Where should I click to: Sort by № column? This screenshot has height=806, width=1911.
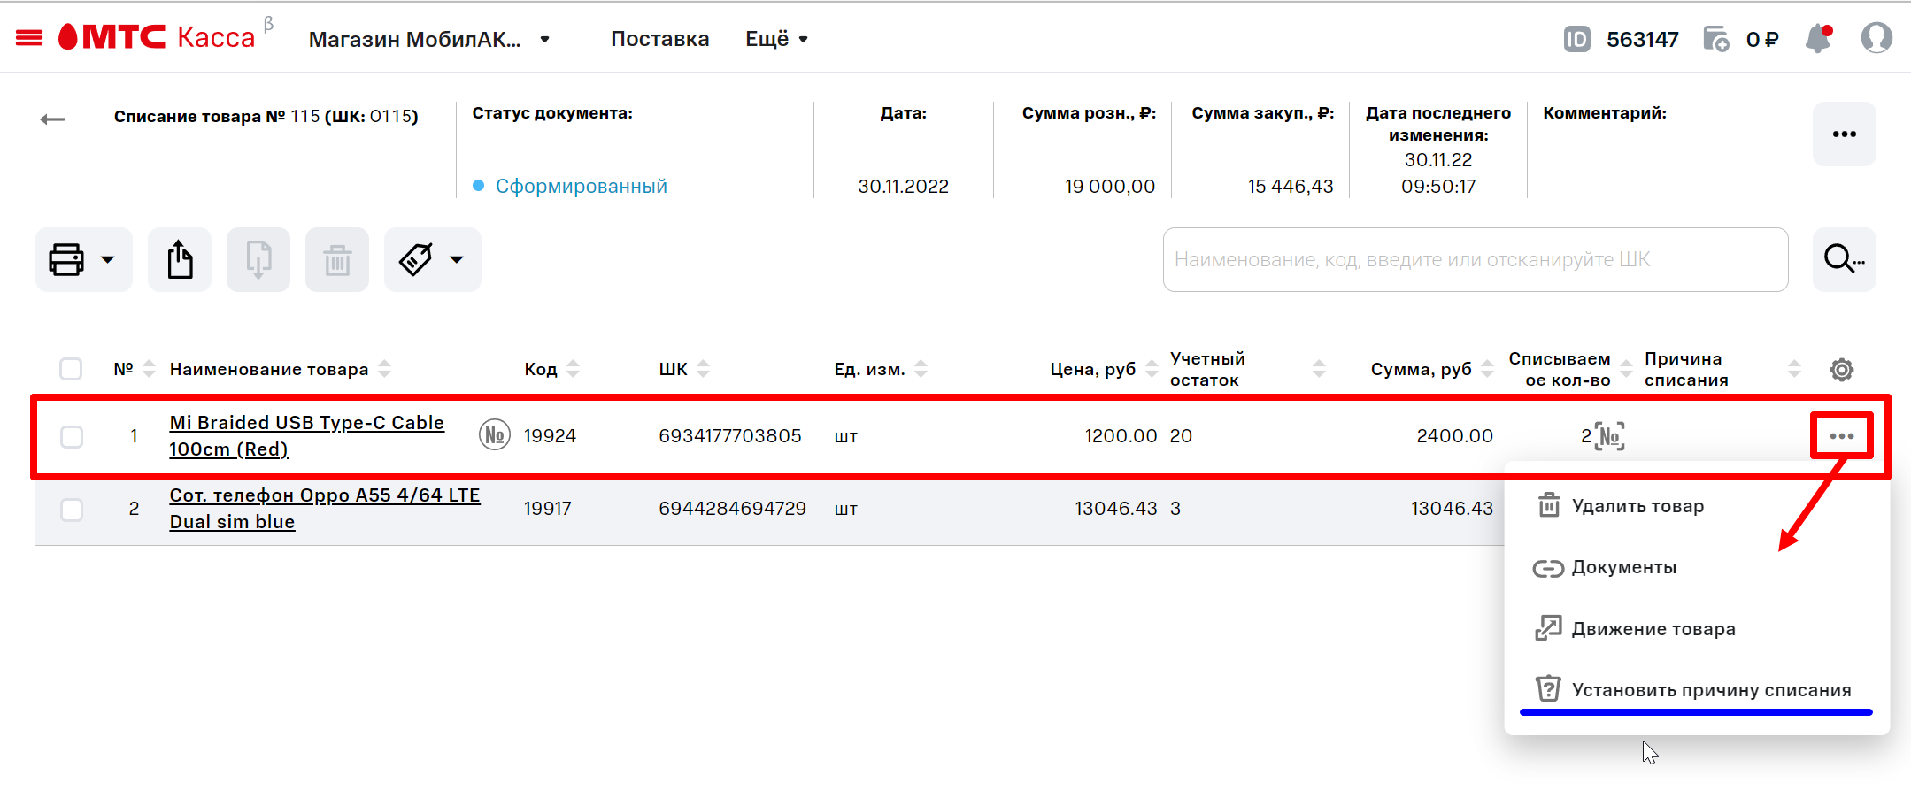coord(149,369)
